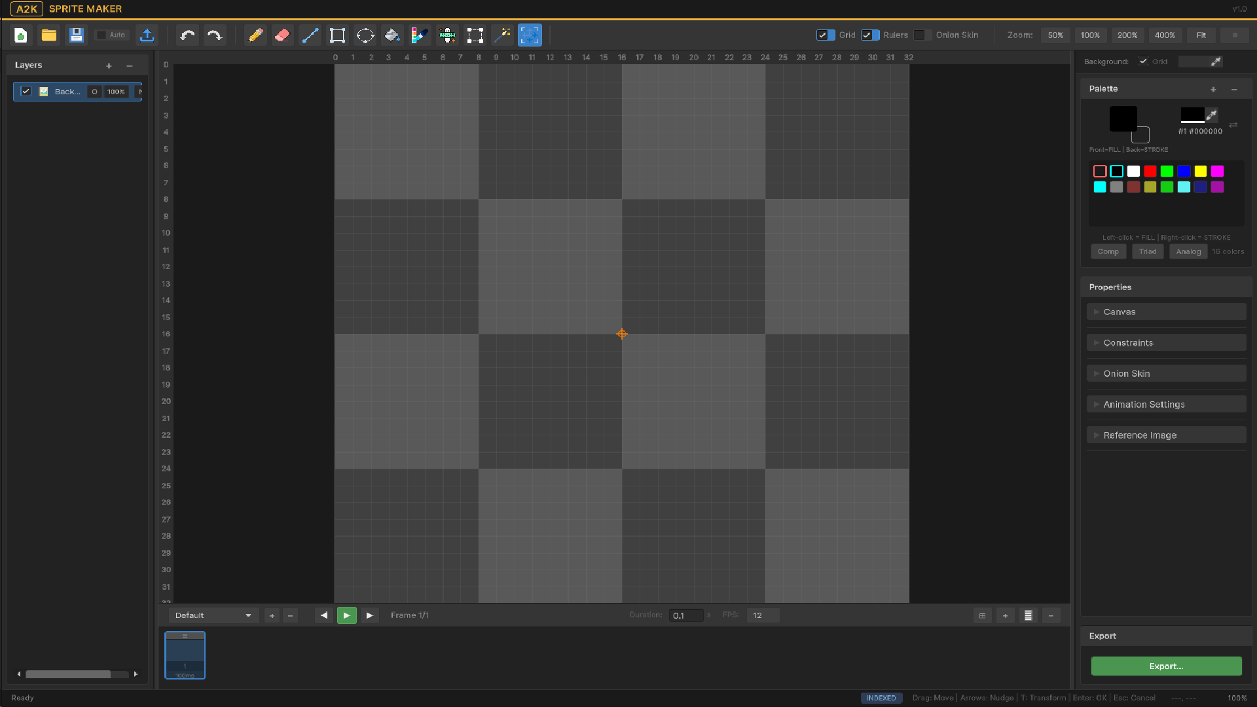Viewport: 1257px width, 707px height.
Task: Open the Default animation dropdown
Action: point(213,615)
